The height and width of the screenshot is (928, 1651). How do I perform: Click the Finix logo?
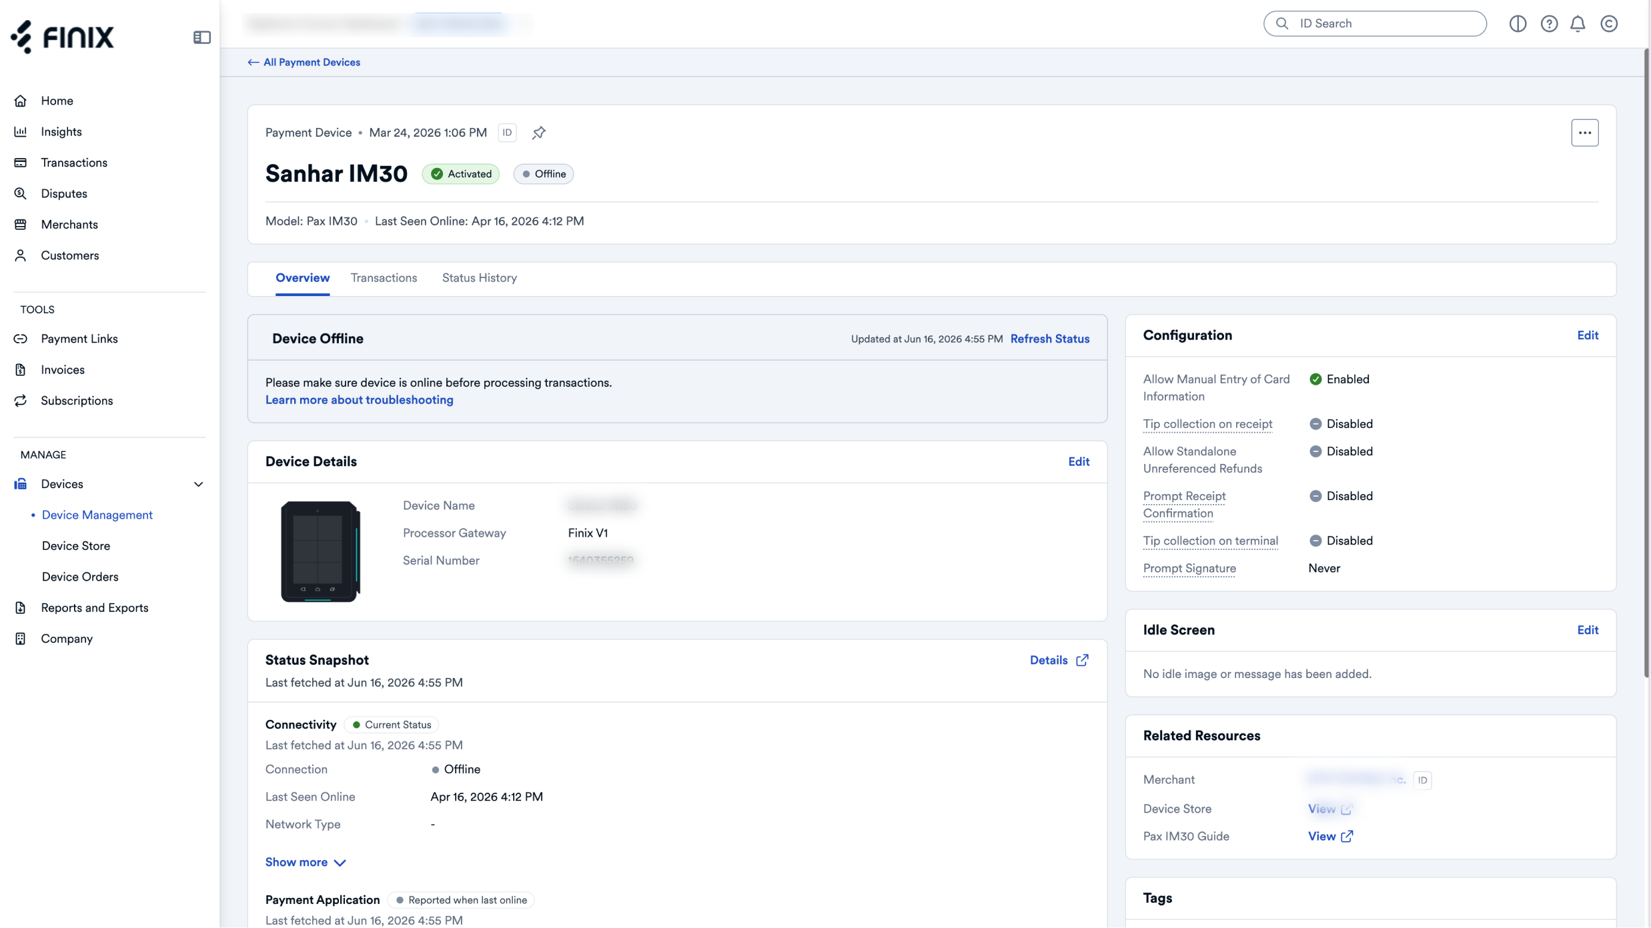62,36
